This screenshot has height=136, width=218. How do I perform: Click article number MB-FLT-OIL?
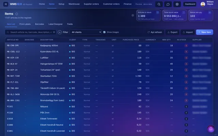(x=13, y=82)
